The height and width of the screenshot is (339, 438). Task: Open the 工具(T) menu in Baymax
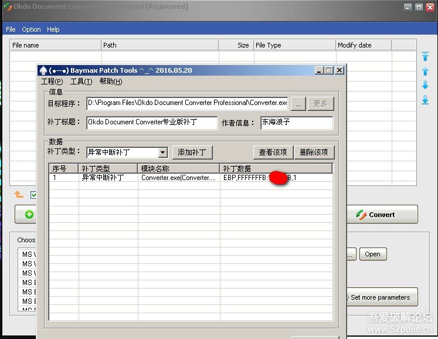pyautogui.click(x=81, y=82)
